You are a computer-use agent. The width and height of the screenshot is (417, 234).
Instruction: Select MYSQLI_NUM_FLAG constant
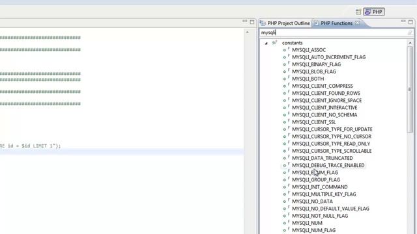[314, 230]
